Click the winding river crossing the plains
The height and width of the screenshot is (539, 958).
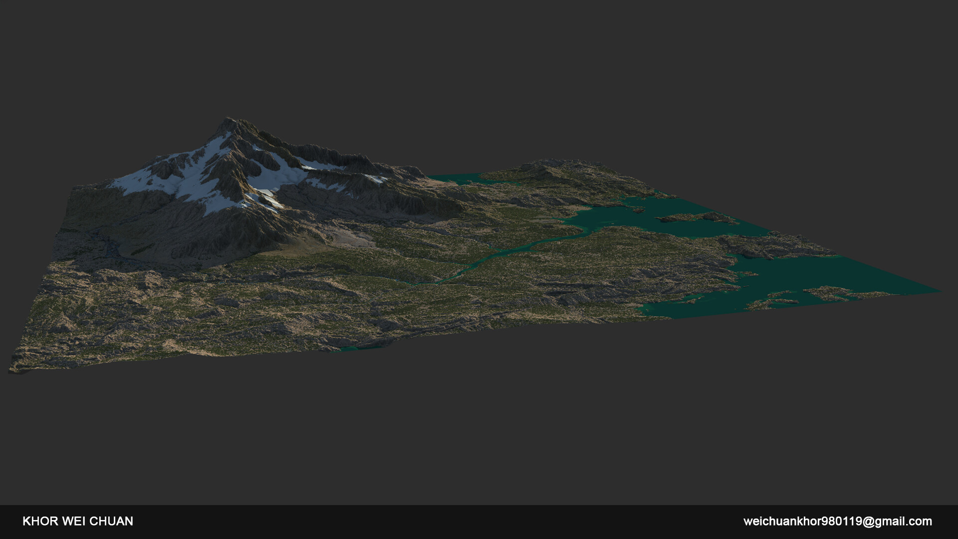(x=499, y=255)
